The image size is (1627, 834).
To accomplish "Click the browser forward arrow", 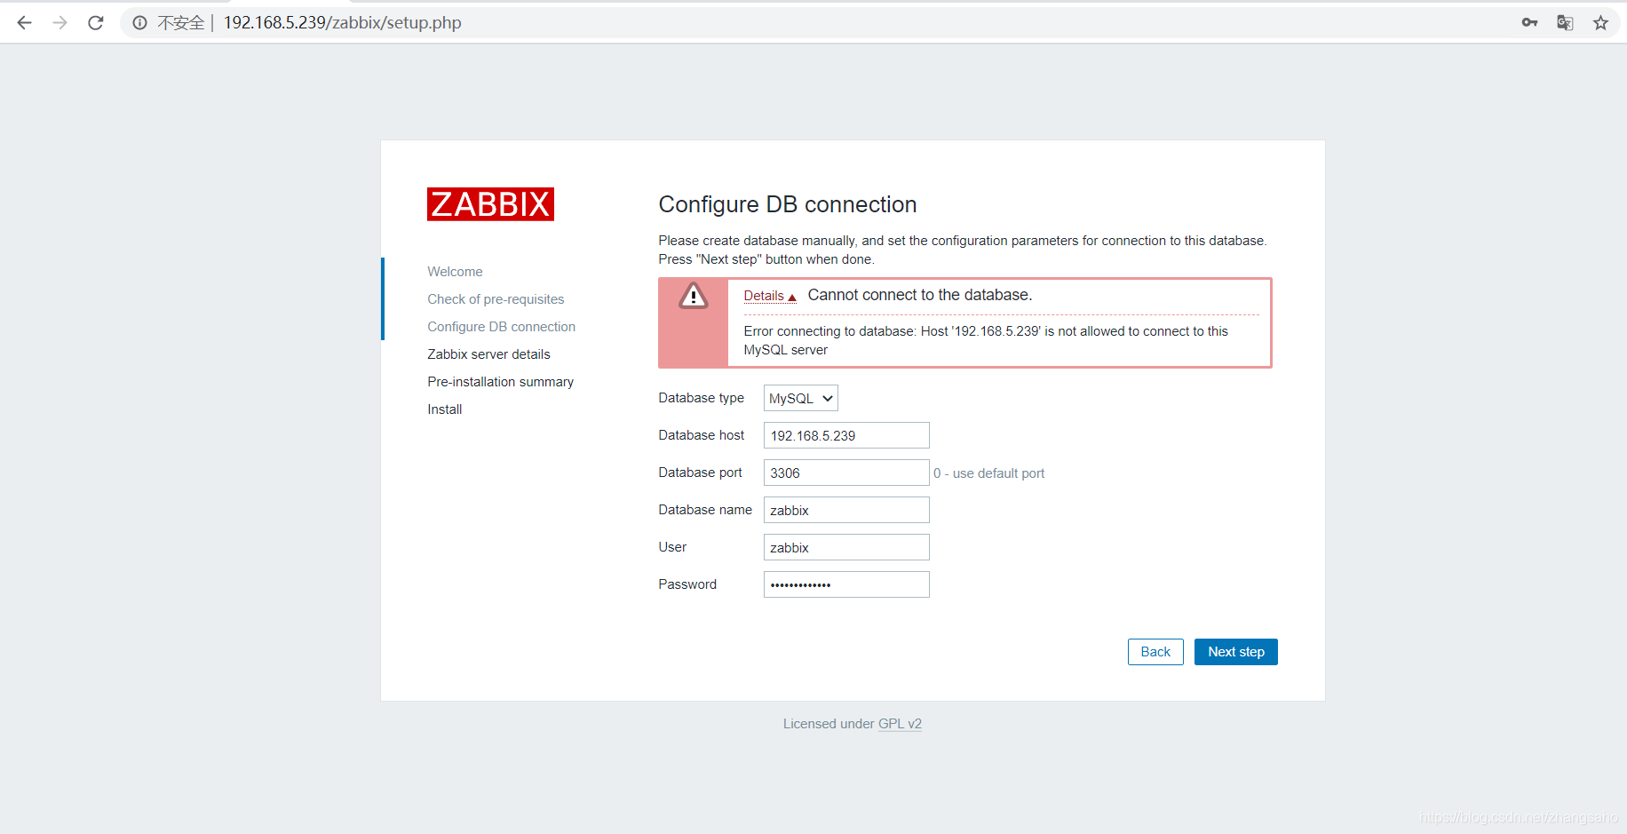I will 60,23.
